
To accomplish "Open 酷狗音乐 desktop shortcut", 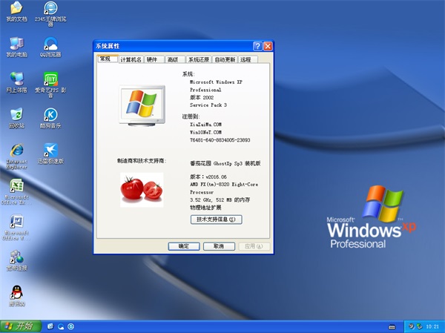I will pyautogui.click(x=51, y=115).
